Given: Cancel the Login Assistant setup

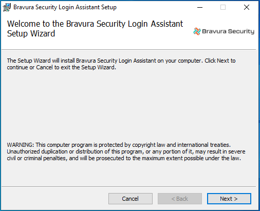Looking at the screenshot, I should click(x=131, y=199).
